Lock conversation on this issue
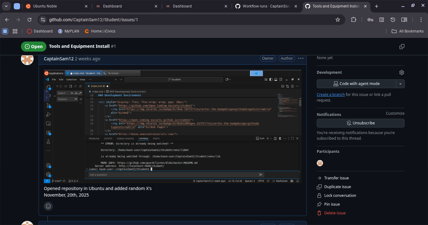Viewport: 428px width, 225px height. (340, 196)
